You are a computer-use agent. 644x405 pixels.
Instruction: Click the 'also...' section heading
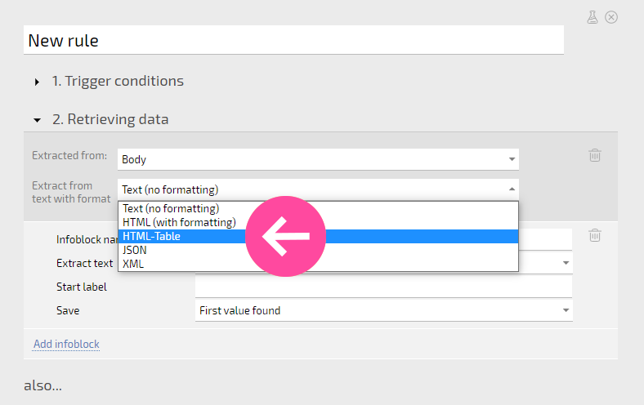(42, 385)
